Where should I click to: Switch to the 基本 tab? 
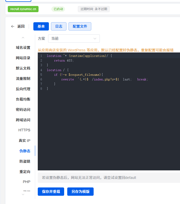point(41,26)
